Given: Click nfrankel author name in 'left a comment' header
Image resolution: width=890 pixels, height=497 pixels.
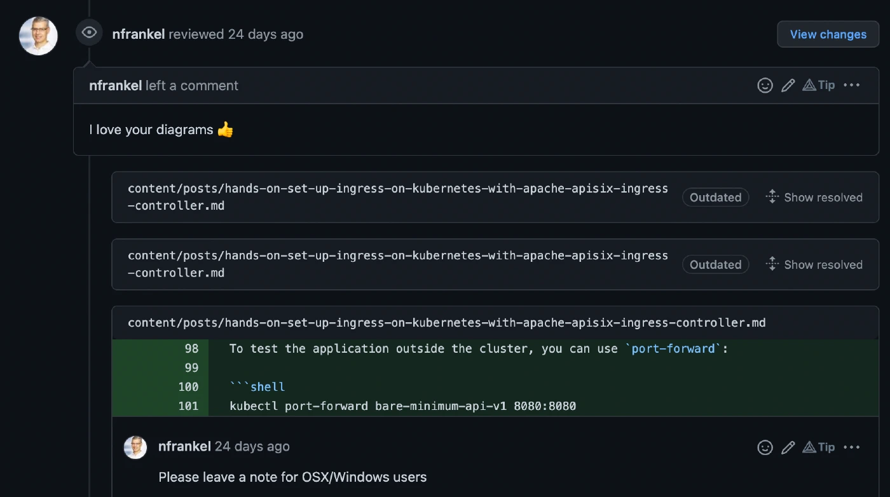Looking at the screenshot, I should pos(116,85).
